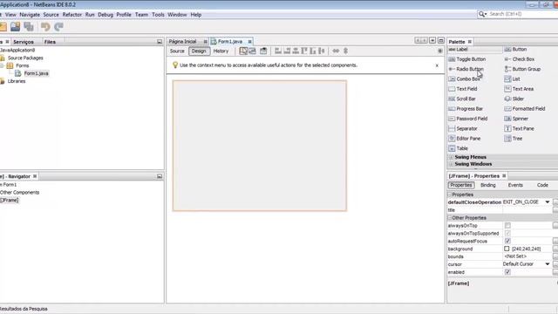Select the Separator palette component

pyautogui.click(x=463, y=129)
